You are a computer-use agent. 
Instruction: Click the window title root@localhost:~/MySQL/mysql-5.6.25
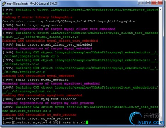pos(32,4)
